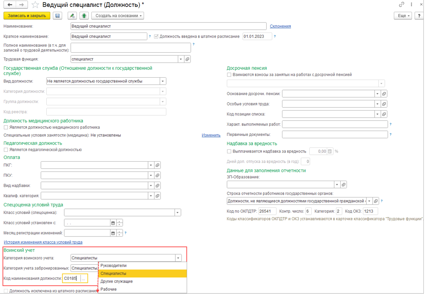Open История изменения класса условий труда
The height and width of the screenshot is (294, 425).
(x=43, y=242)
